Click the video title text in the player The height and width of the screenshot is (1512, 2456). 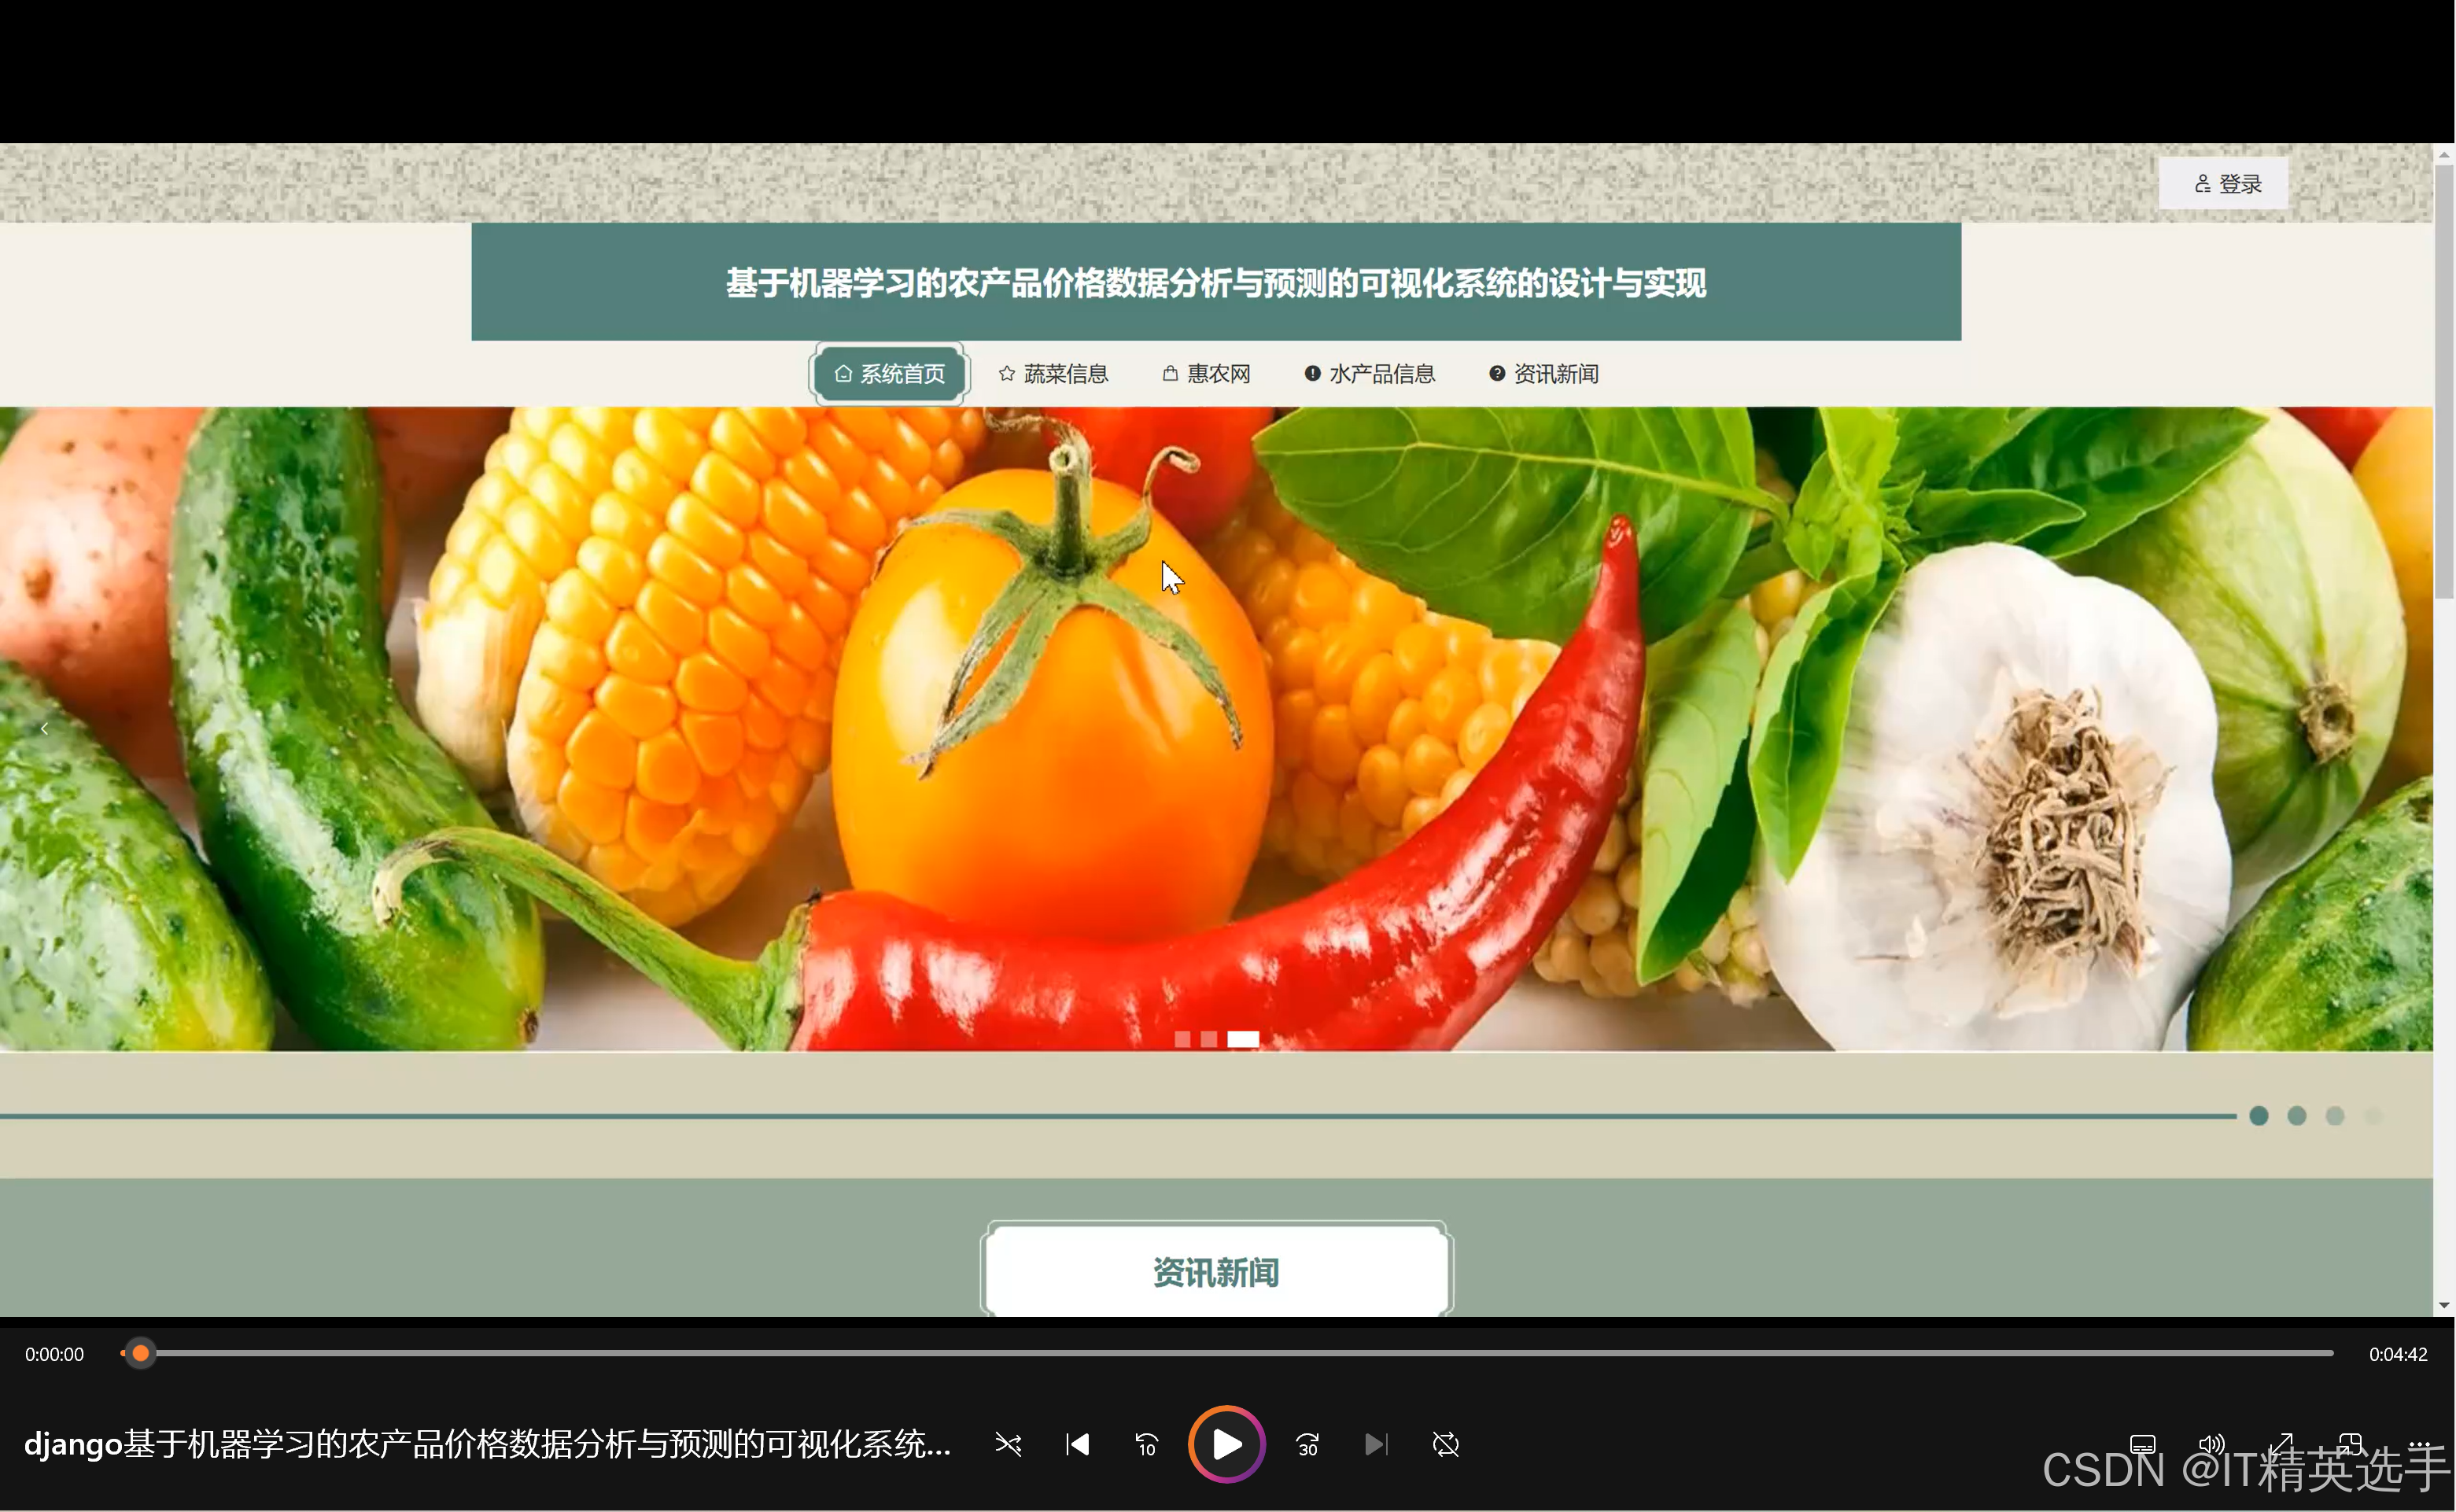(x=487, y=1444)
